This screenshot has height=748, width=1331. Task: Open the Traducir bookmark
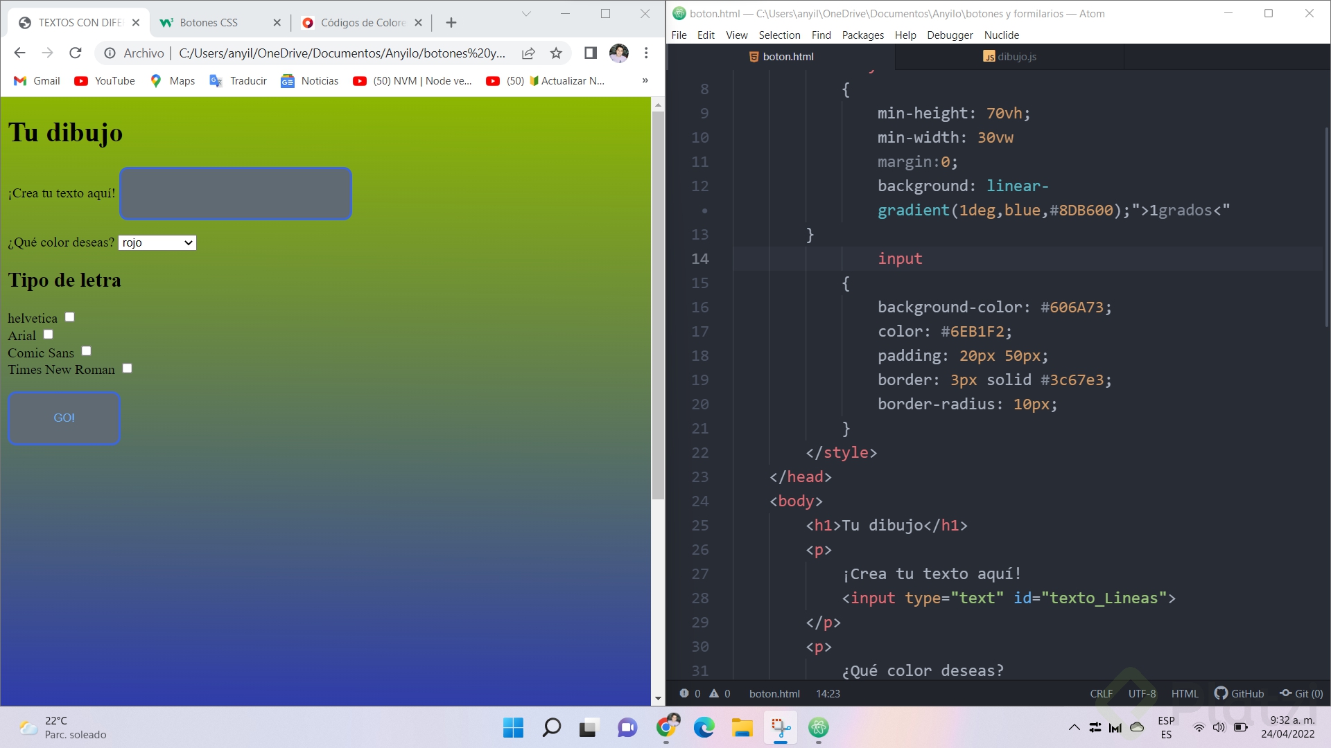tap(238, 80)
